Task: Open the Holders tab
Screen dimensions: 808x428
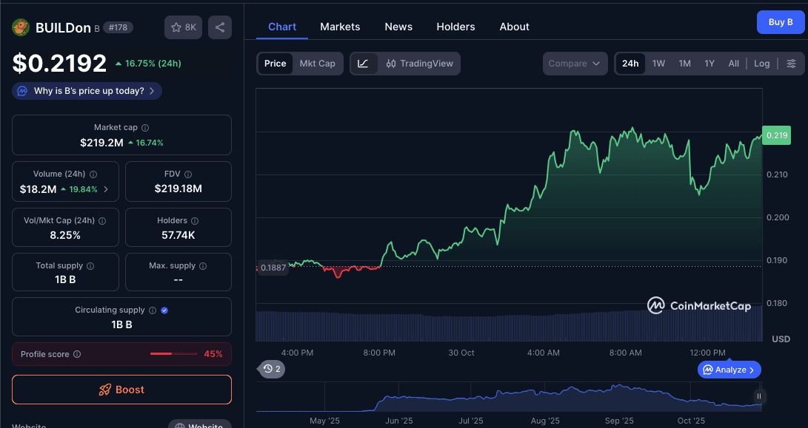Action: (455, 27)
